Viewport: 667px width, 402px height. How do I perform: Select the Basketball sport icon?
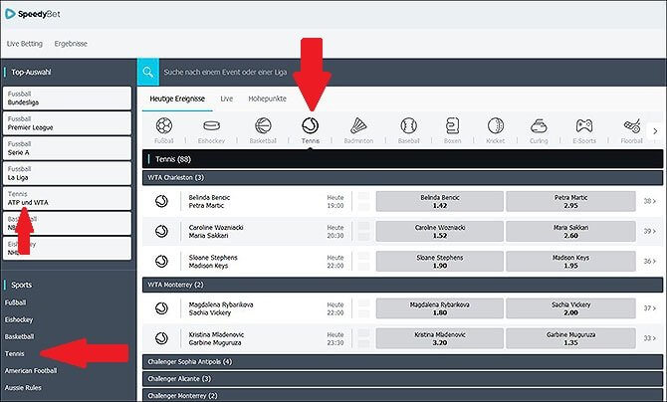(x=263, y=126)
